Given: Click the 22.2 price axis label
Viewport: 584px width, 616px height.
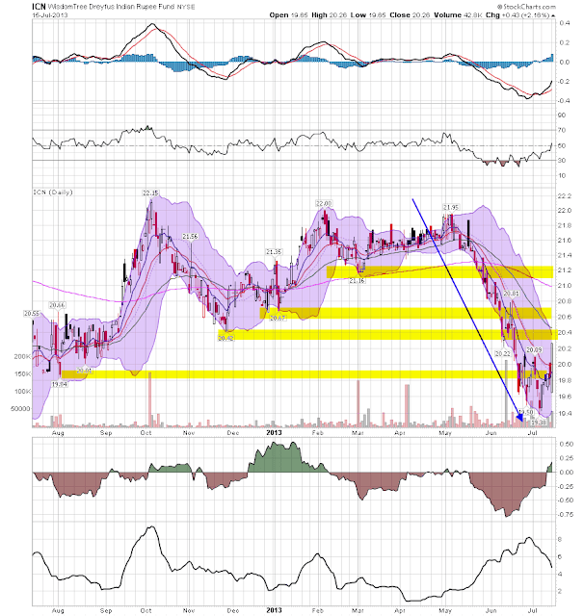Looking at the screenshot, I should tap(565, 196).
